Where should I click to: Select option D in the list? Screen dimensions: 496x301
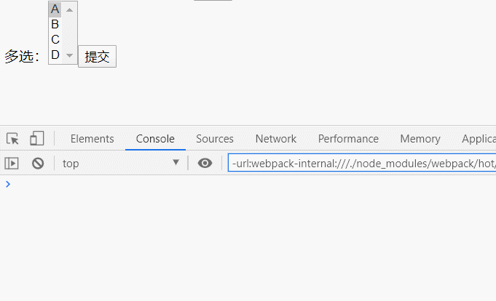55,55
